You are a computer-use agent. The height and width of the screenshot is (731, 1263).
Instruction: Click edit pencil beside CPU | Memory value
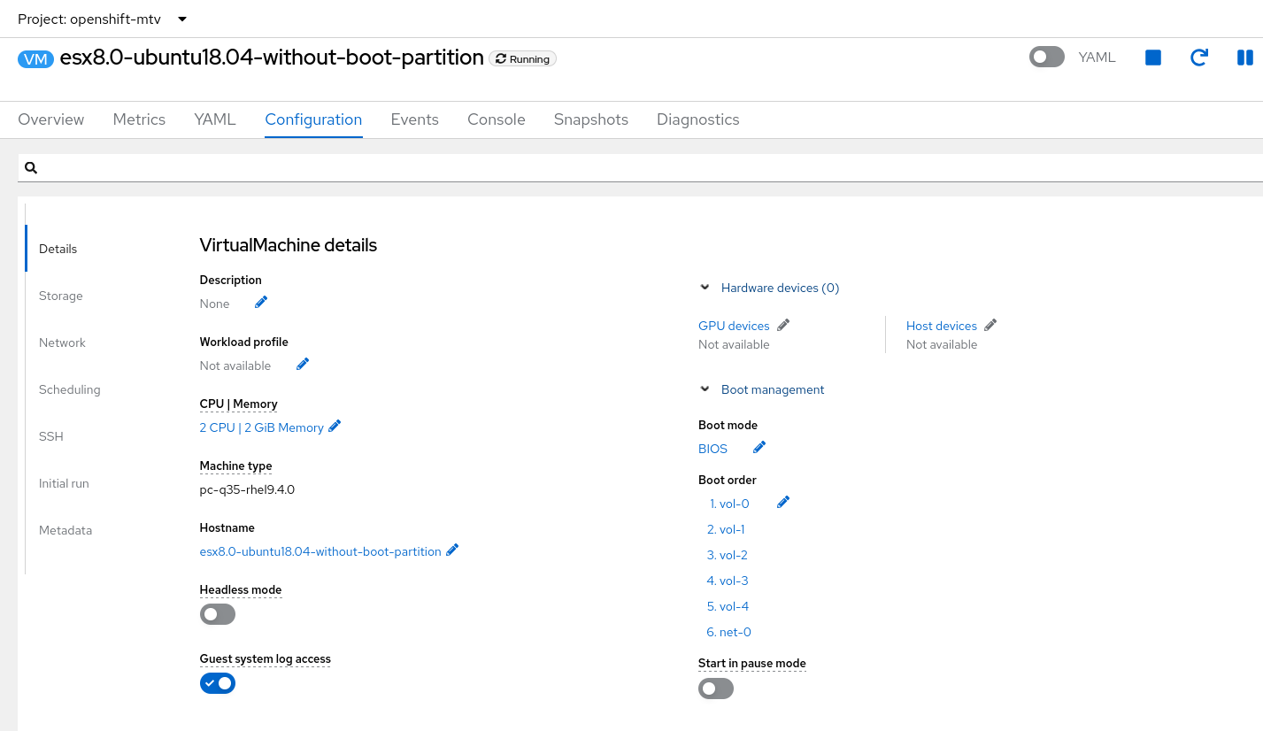(335, 427)
